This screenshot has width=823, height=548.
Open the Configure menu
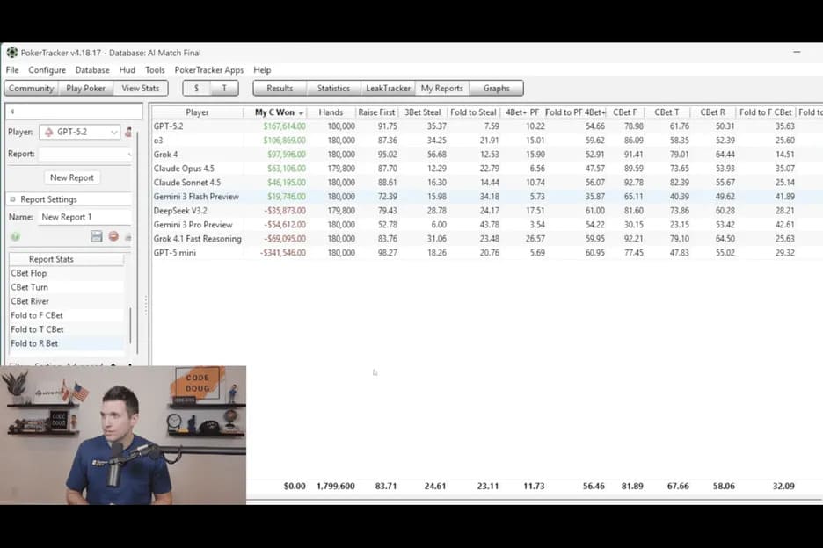[47, 70]
